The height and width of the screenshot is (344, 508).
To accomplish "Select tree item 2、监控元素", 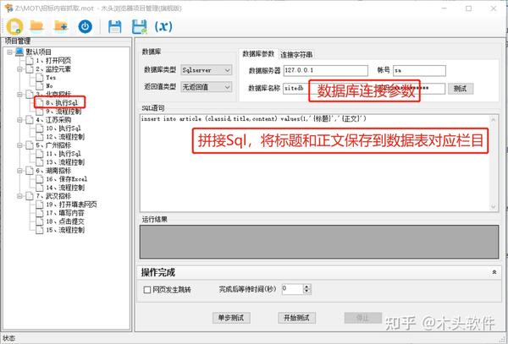I will tap(53, 68).
